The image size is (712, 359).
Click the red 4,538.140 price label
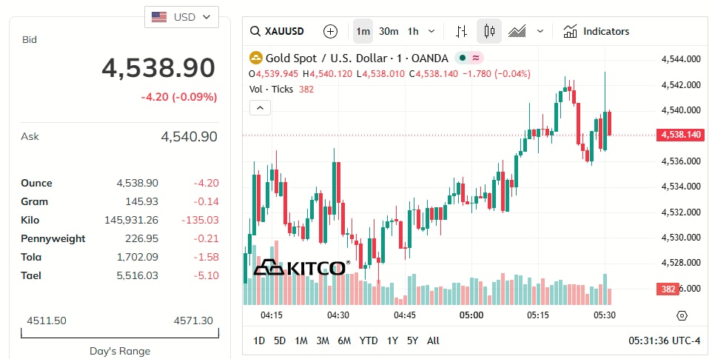681,135
